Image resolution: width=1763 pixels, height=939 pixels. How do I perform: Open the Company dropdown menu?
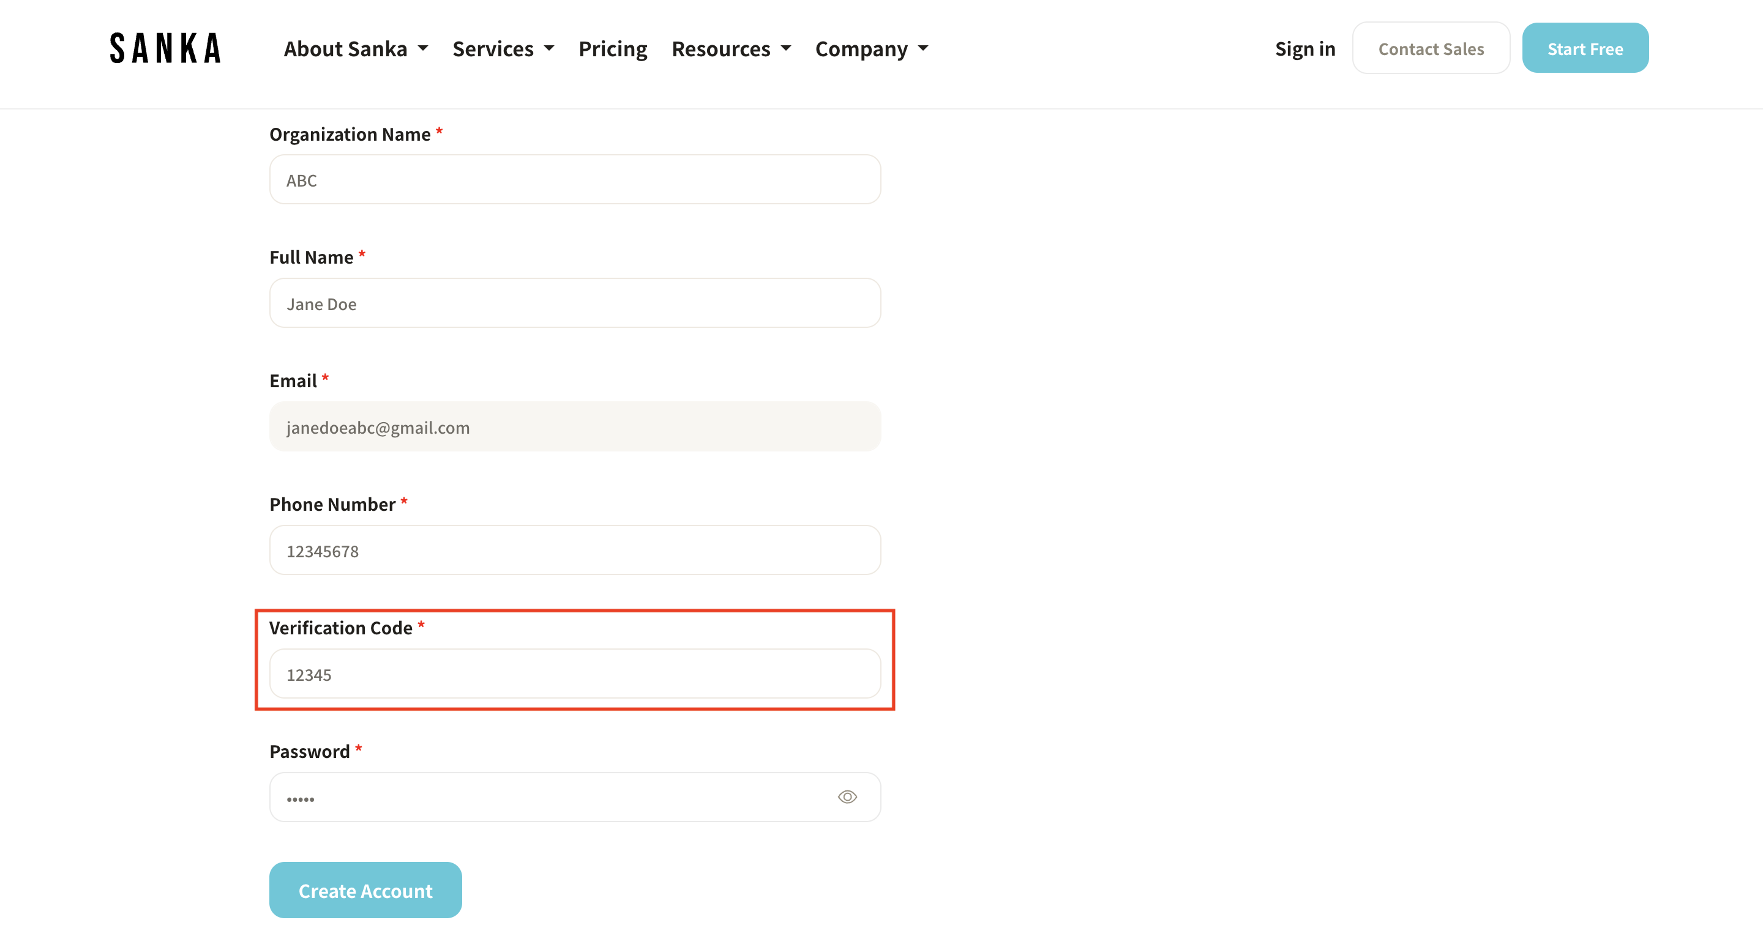870,48
